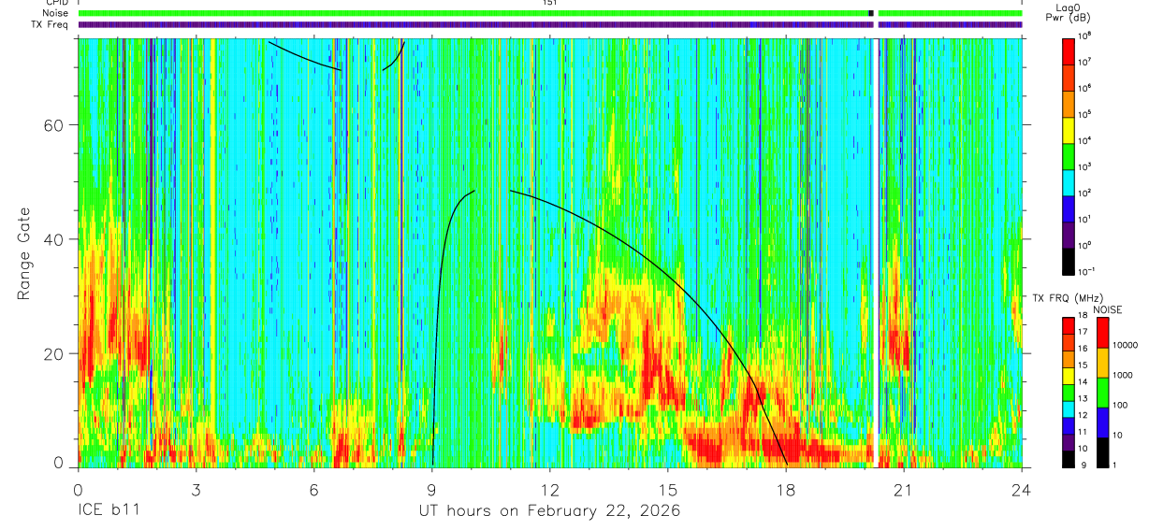Click the '151' CPID value at top
This screenshot has height=530, width=1149.
click(x=550, y=3)
